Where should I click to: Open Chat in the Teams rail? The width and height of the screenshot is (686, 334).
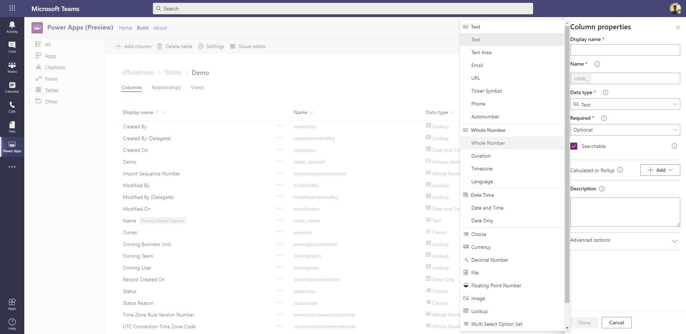[x=12, y=47]
